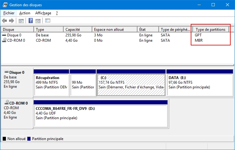Click the show/hide action pane icon
This screenshot has height=150, width=235.
click(38, 21)
